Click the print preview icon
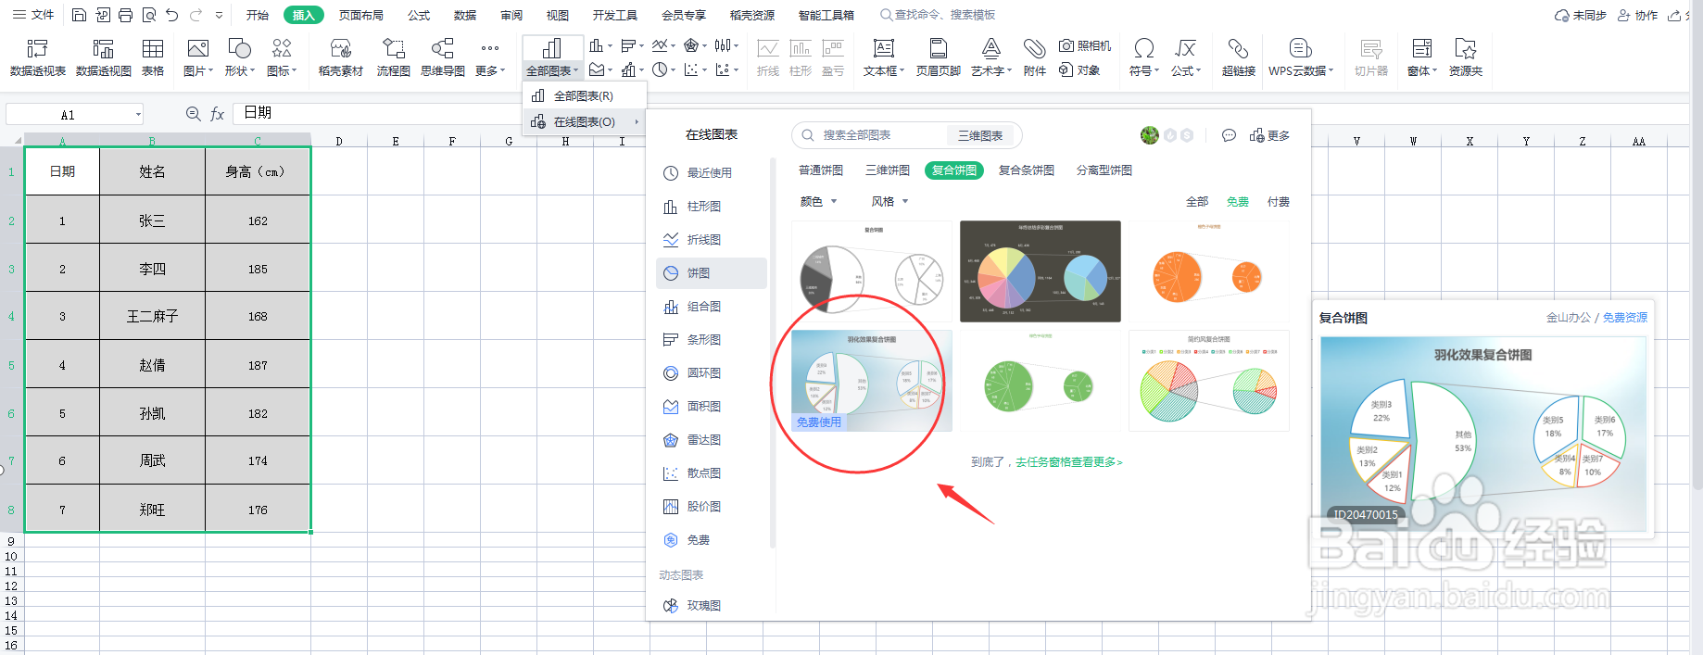 tap(148, 15)
